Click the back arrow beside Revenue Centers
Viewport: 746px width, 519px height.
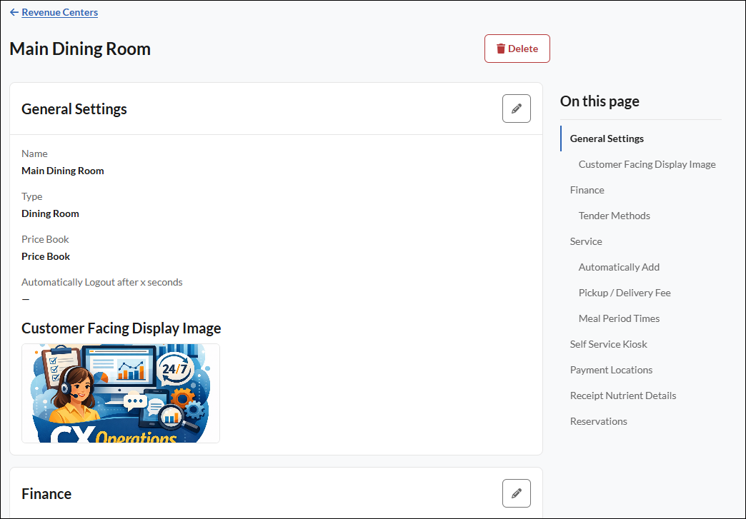point(14,12)
